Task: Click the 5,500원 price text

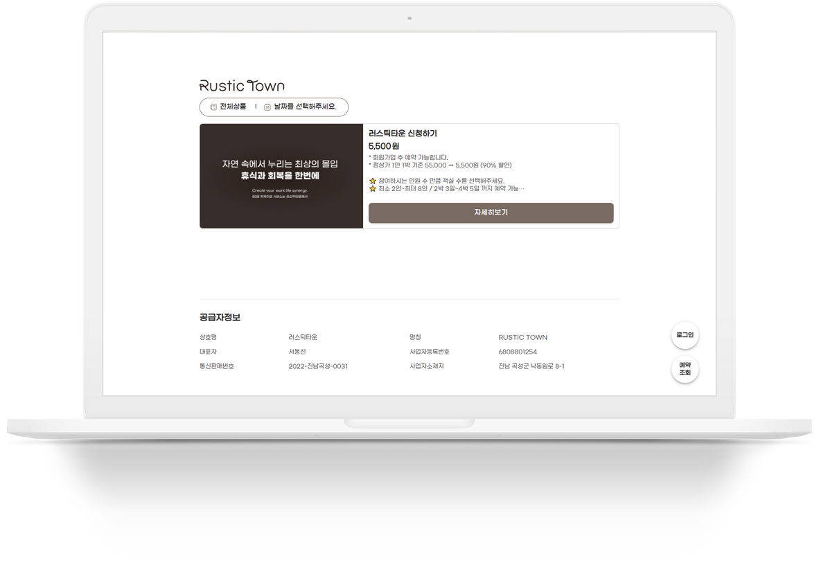Action: click(384, 146)
